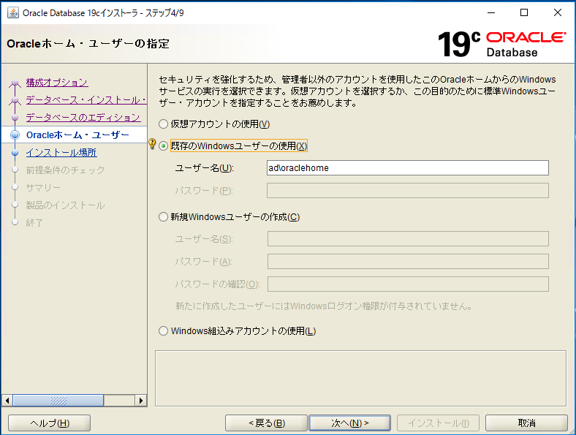Open the 構成オプション step link
The height and width of the screenshot is (435, 576).
click(56, 82)
